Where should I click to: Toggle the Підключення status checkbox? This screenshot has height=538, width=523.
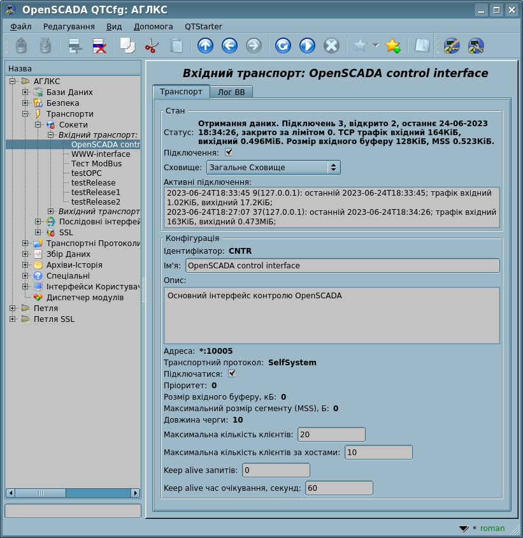(x=229, y=152)
